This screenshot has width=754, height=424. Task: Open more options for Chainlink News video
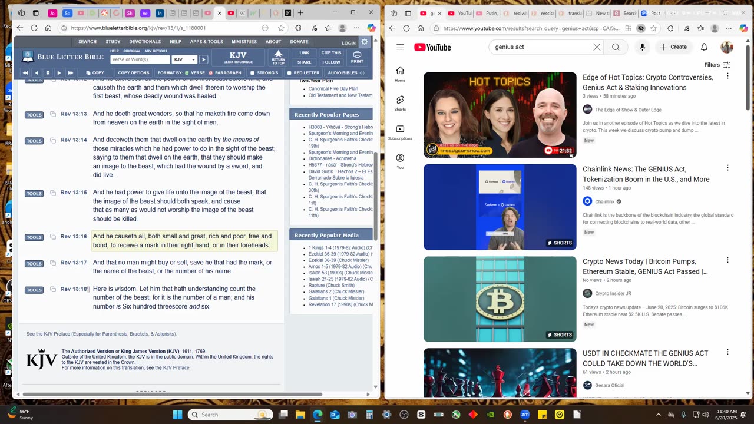click(727, 168)
